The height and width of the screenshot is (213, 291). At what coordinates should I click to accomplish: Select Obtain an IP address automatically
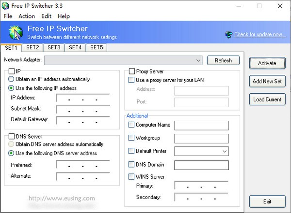click(x=11, y=79)
